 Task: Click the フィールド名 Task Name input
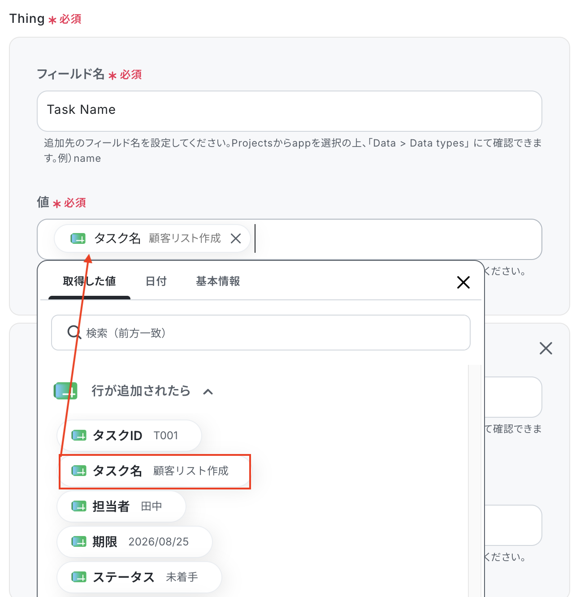[290, 111]
